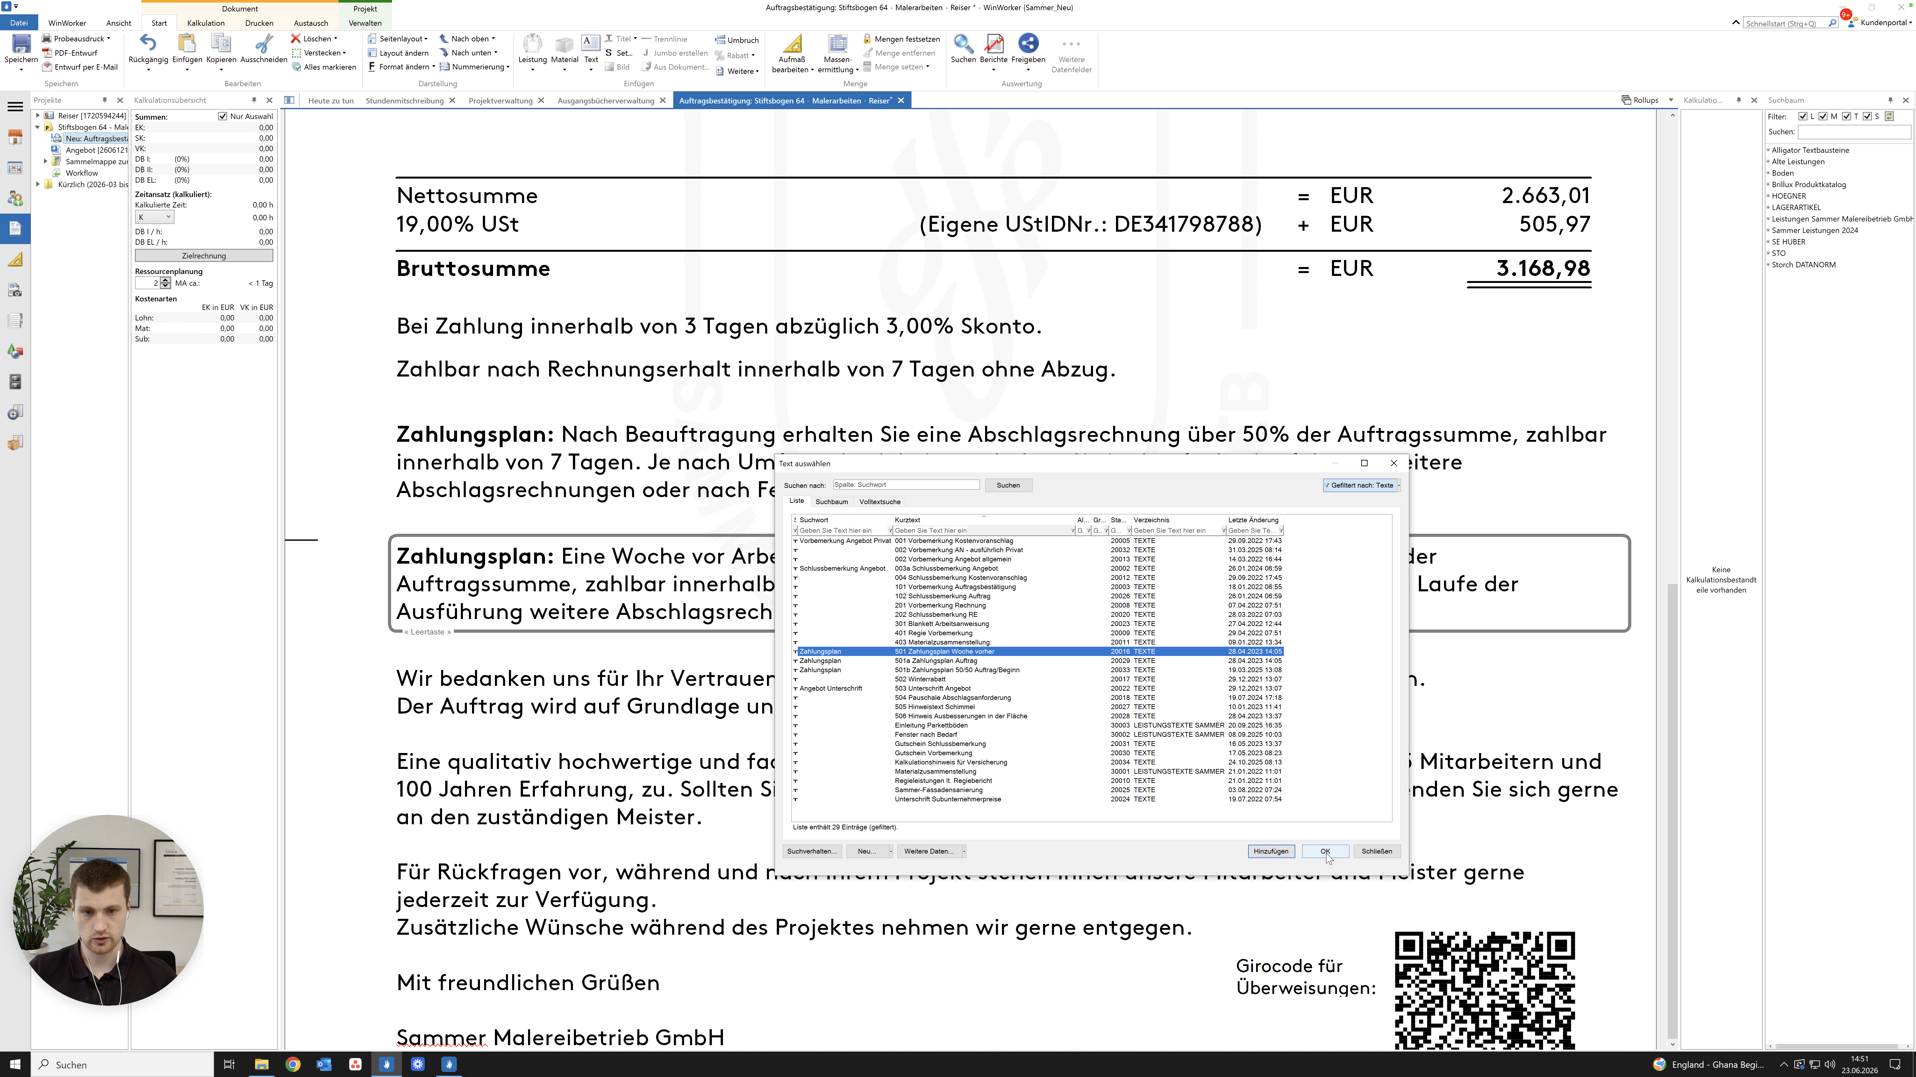Click the Speichern save icon
The width and height of the screenshot is (1916, 1077).
tap(21, 44)
